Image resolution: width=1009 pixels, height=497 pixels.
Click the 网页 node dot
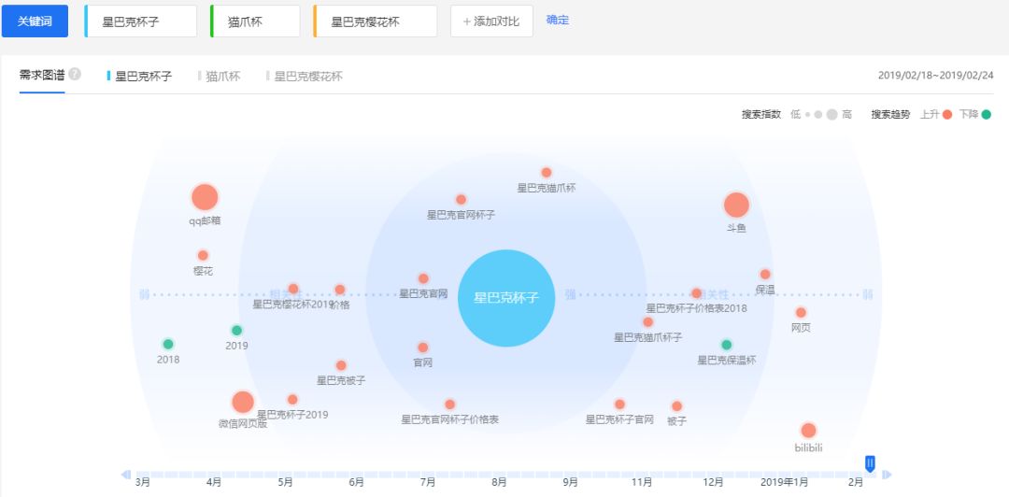click(802, 313)
